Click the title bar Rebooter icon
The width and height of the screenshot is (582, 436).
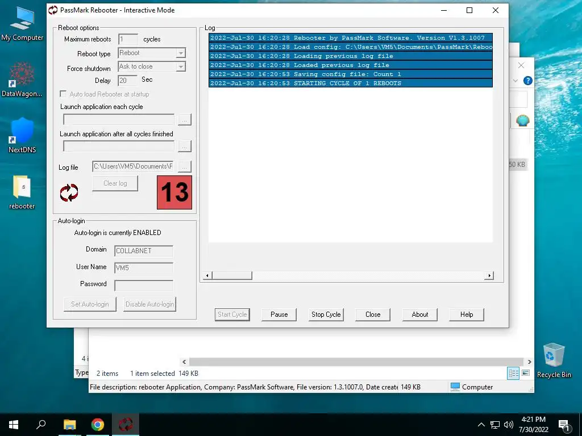tap(53, 10)
